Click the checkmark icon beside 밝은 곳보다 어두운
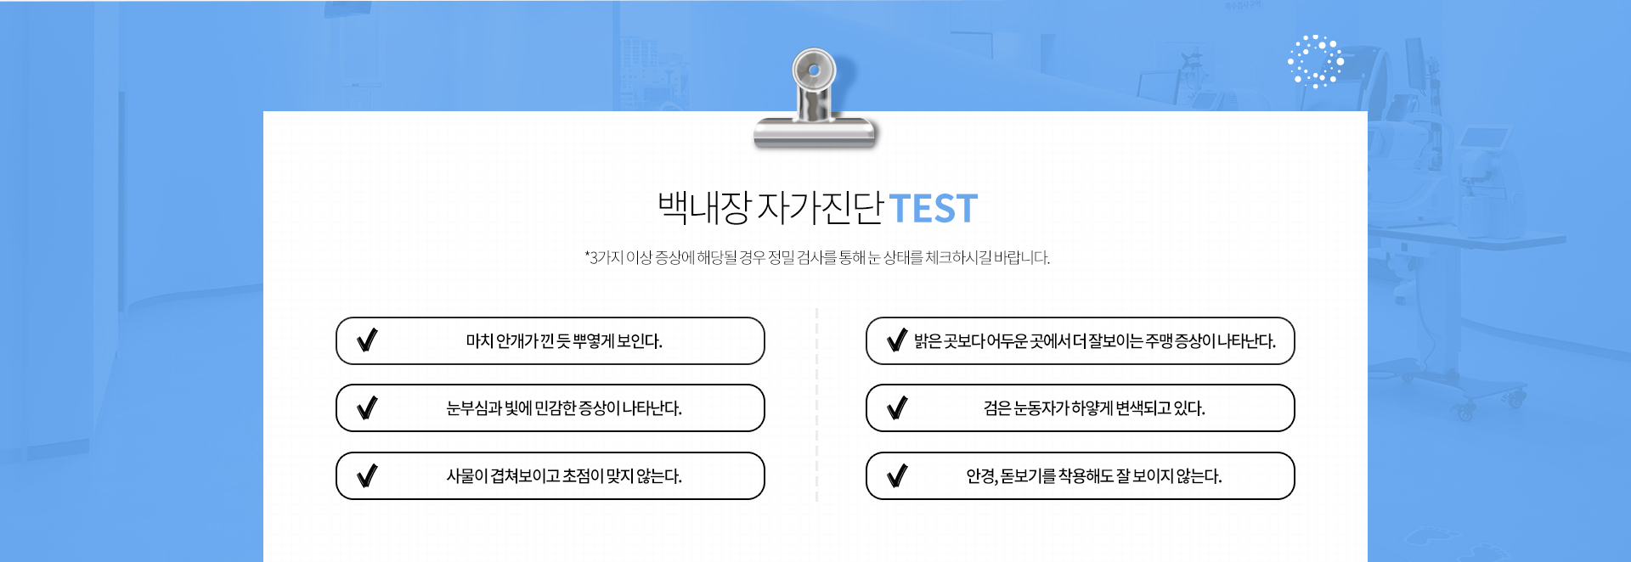The image size is (1631, 562). (x=897, y=340)
